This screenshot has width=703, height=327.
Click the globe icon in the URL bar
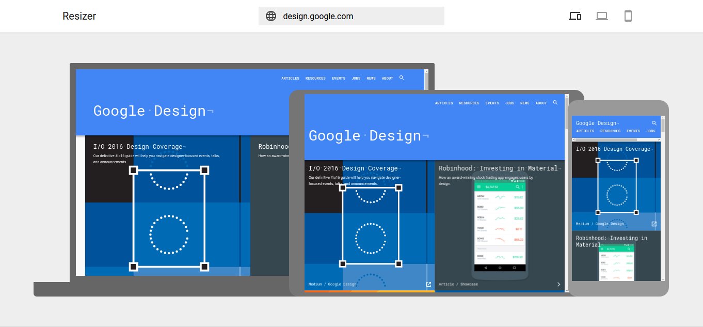(271, 16)
